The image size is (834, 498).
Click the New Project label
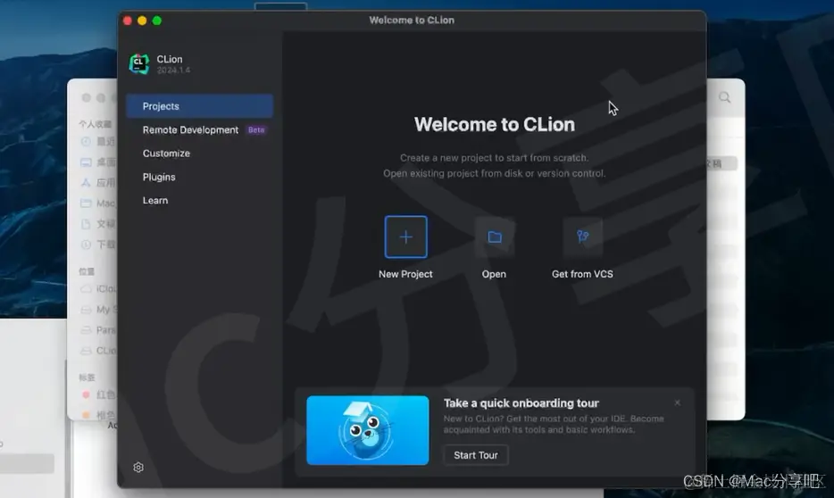coord(405,274)
